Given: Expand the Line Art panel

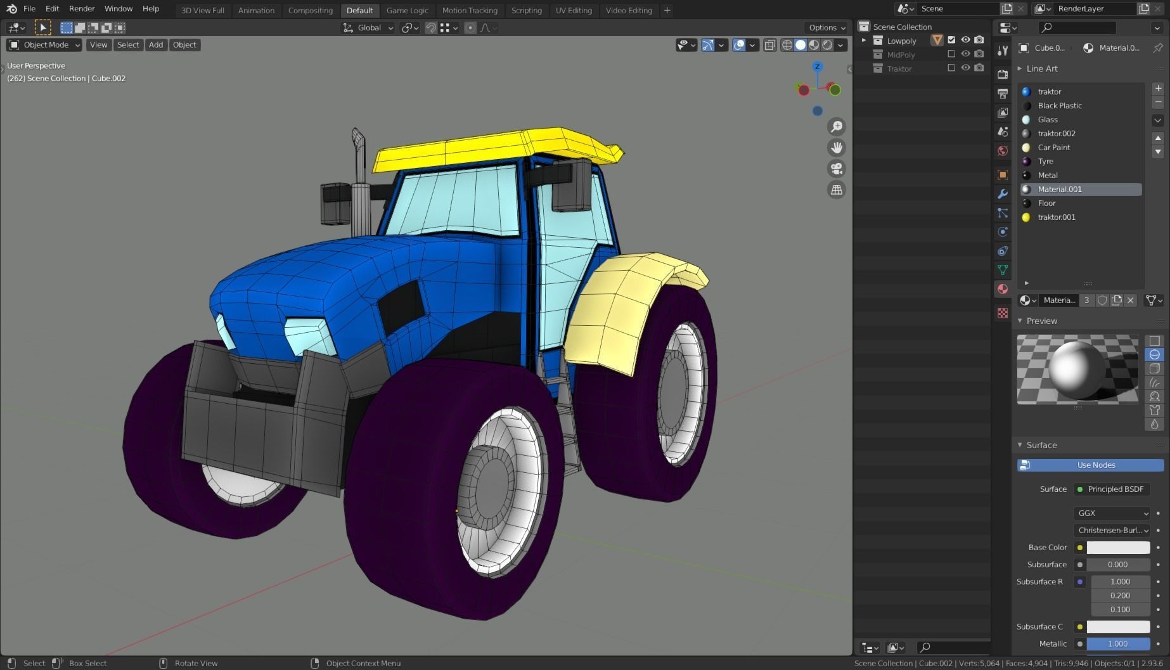Looking at the screenshot, I should click(1020, 68).
